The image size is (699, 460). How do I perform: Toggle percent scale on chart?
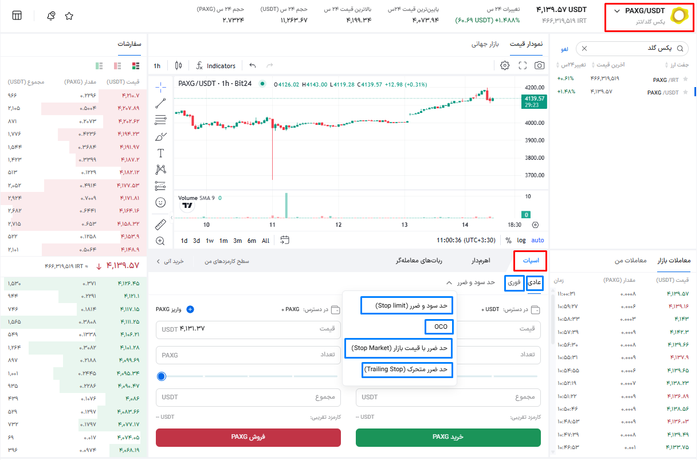point(508,241)
